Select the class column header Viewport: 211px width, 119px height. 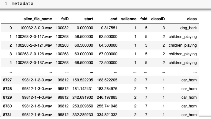coord(192,19)
